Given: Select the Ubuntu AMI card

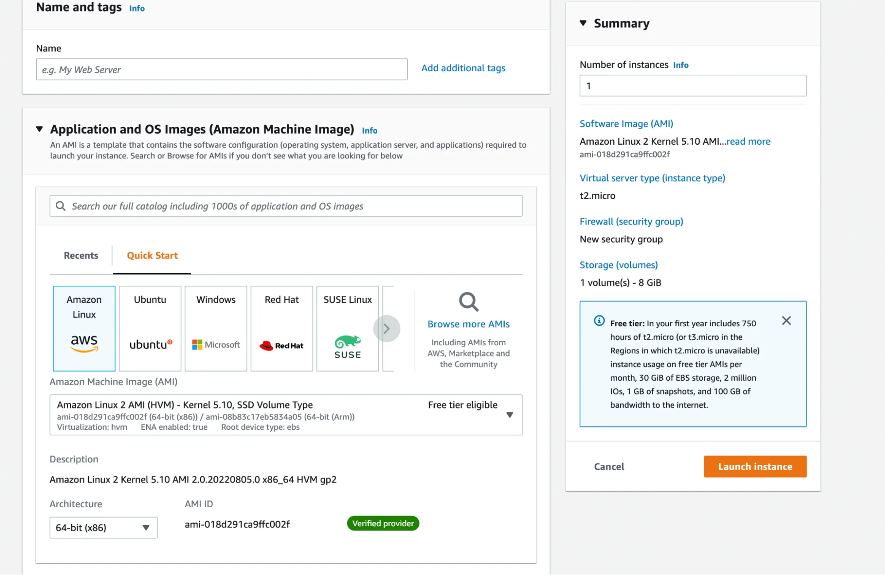Looking at the screenshot, I should [150, 328].
